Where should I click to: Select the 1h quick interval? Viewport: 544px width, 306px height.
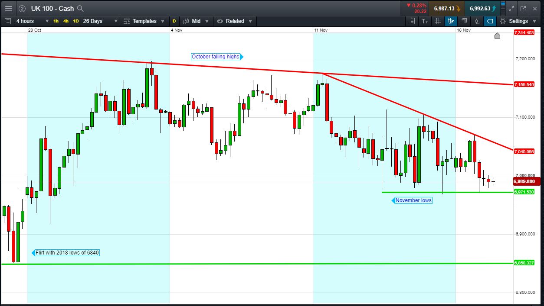click(x=56, y=21)
